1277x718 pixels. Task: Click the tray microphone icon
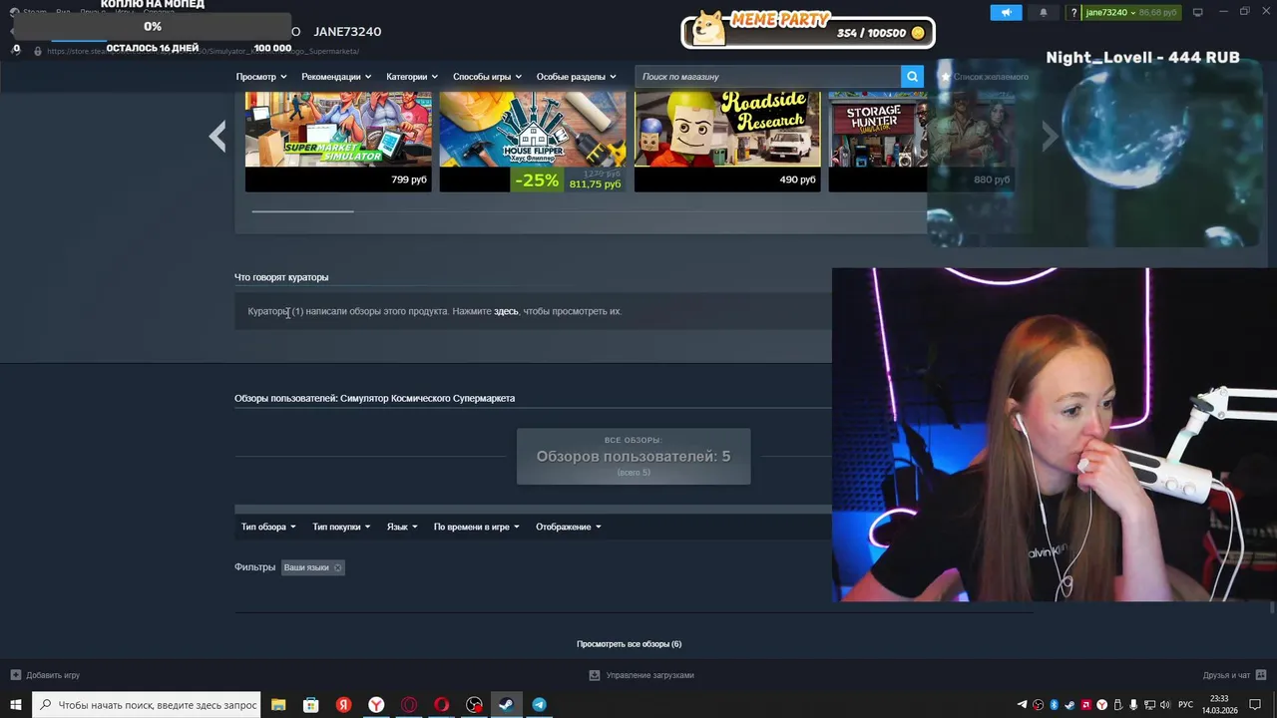coord(1133,705)
